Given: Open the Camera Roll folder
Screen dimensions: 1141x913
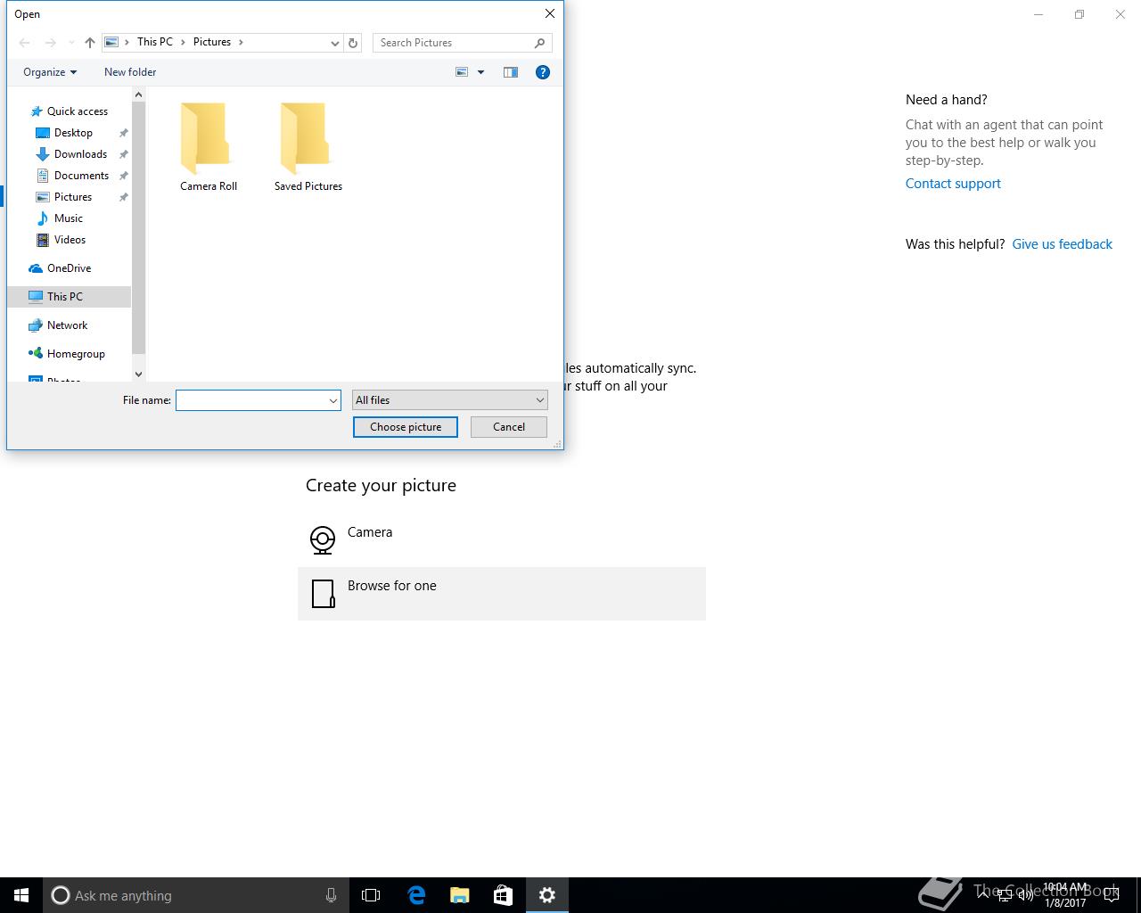Looking at the screenshot, I should click(x=209, y=146).
